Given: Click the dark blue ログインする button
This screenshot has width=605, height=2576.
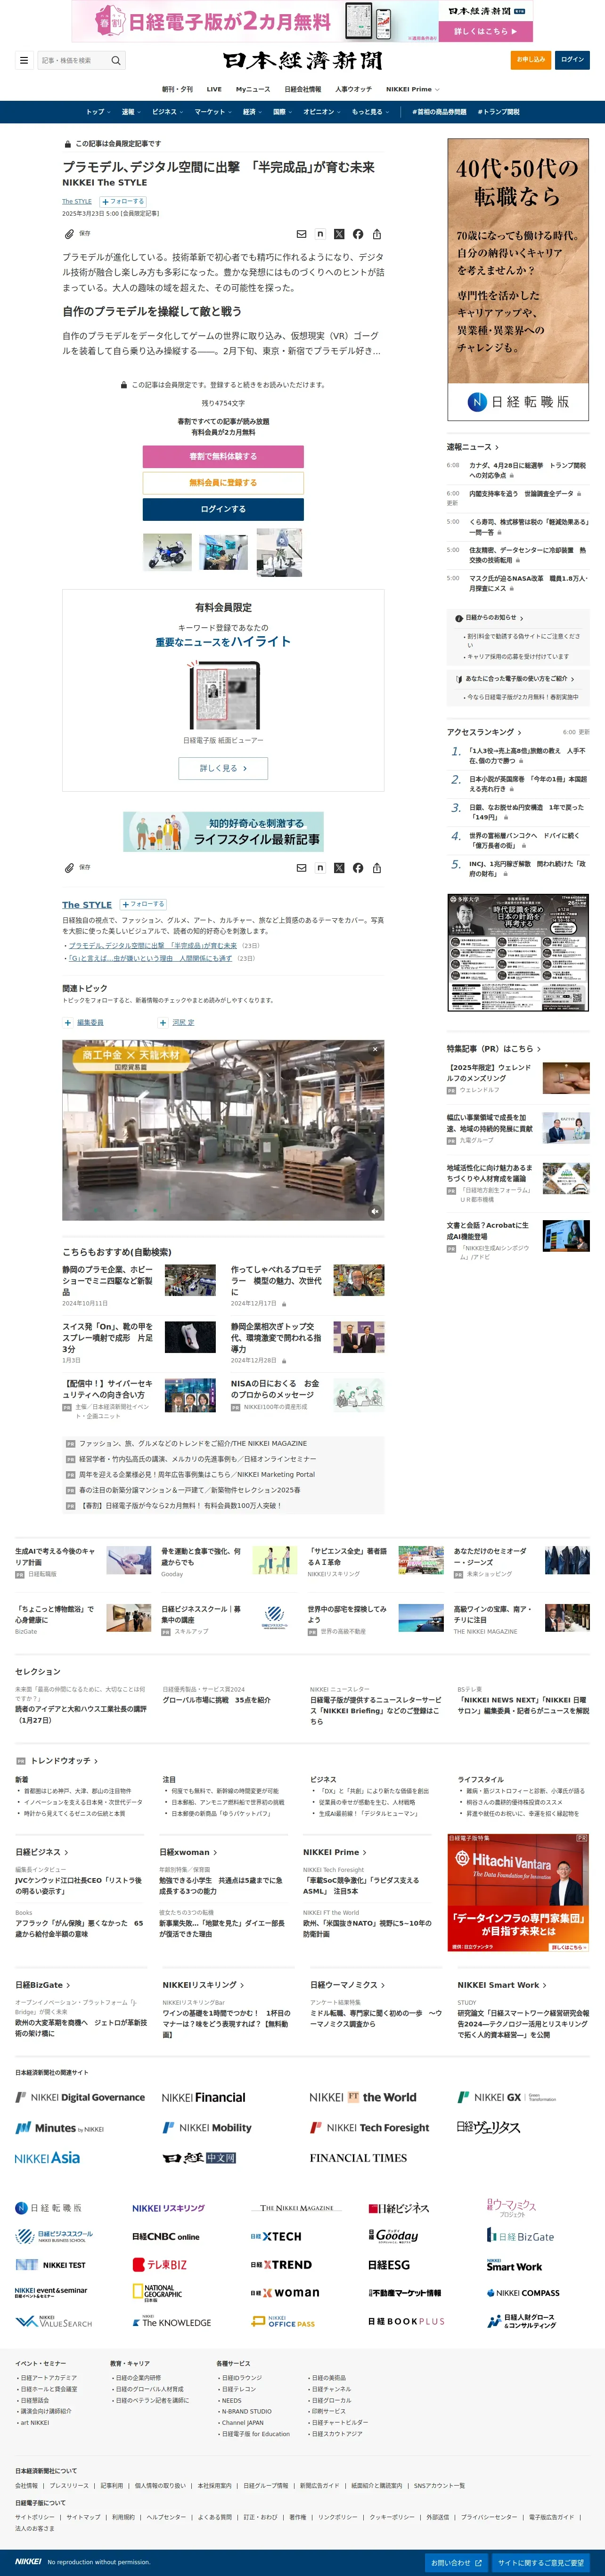Looking at the screenshot, I should coord(223,509).
